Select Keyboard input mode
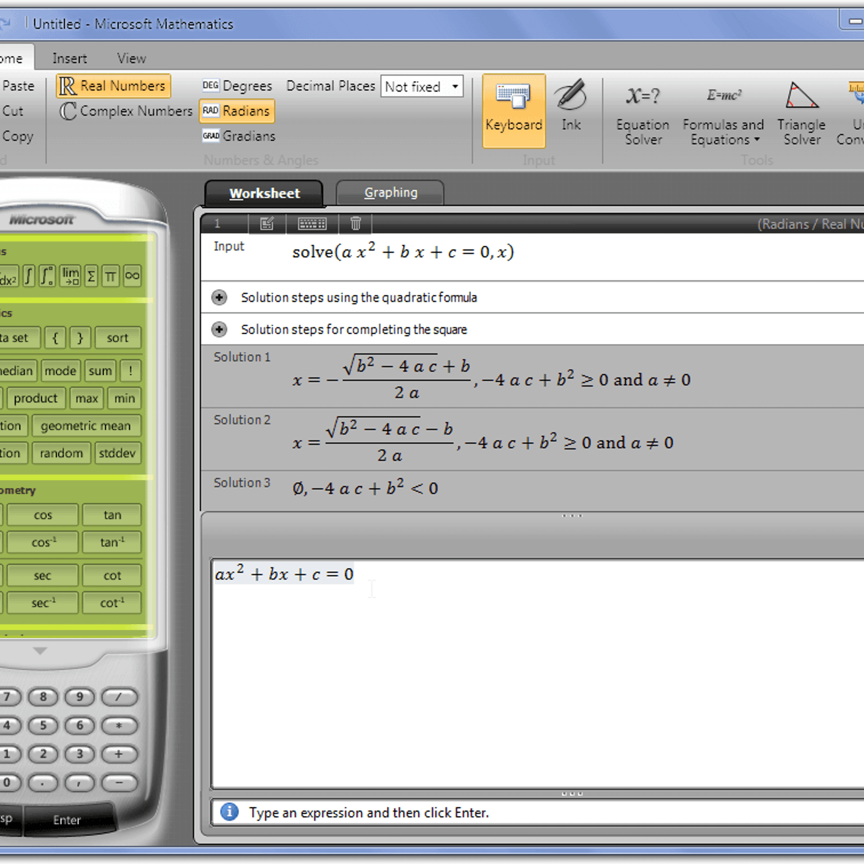Viewport: 864px width, 864px height. click(514, 111)
